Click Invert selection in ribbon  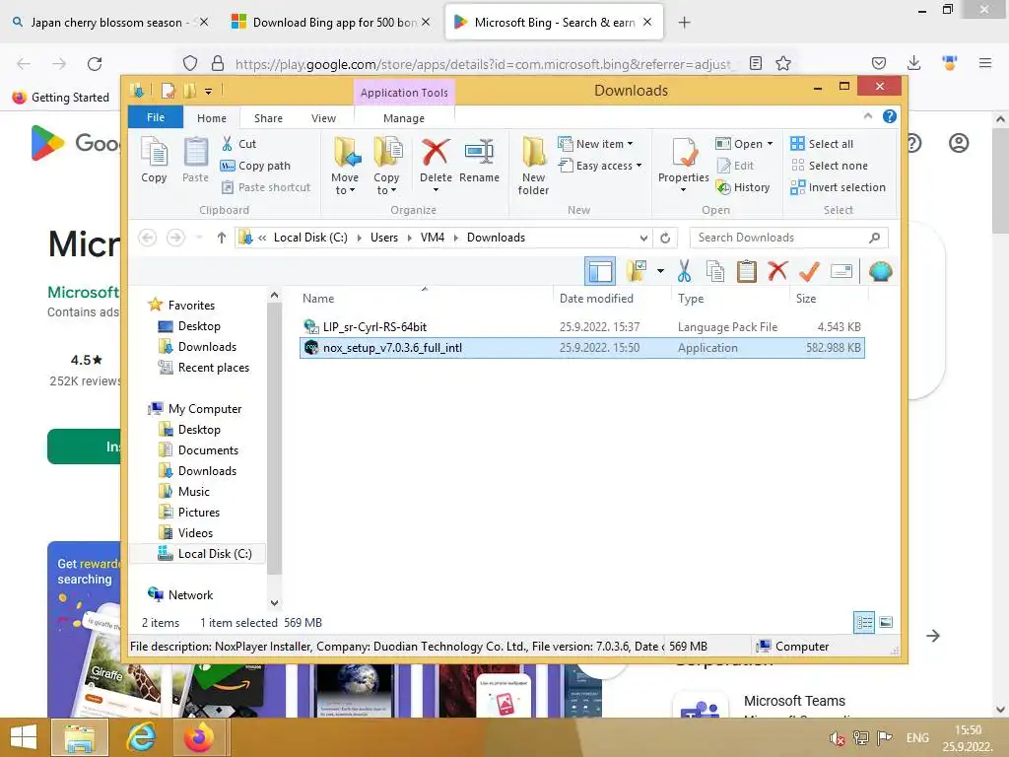pos(839,187)
